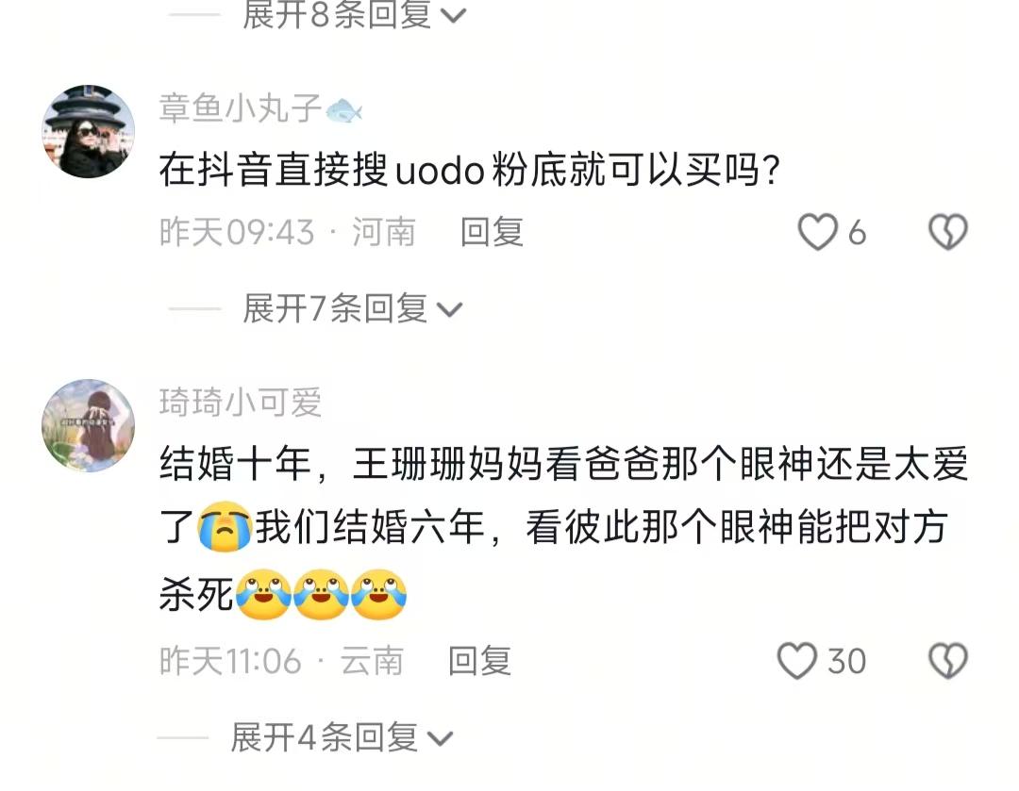
Task: Reply to the uodo粉底 comment
Action: (492, 232)
